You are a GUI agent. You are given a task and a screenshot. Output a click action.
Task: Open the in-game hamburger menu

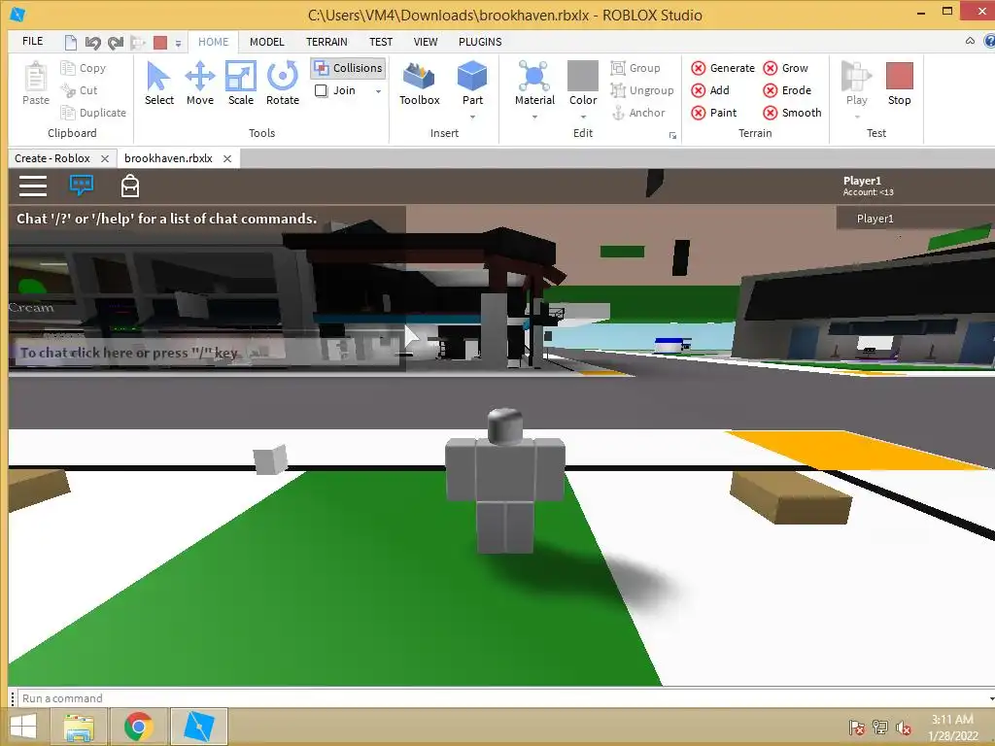33,186
